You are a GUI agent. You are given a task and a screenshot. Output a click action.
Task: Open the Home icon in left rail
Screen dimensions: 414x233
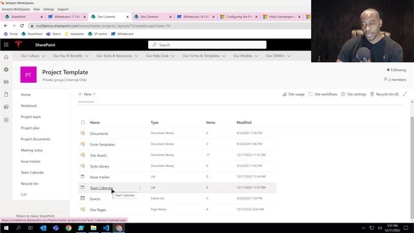[6, 57]
